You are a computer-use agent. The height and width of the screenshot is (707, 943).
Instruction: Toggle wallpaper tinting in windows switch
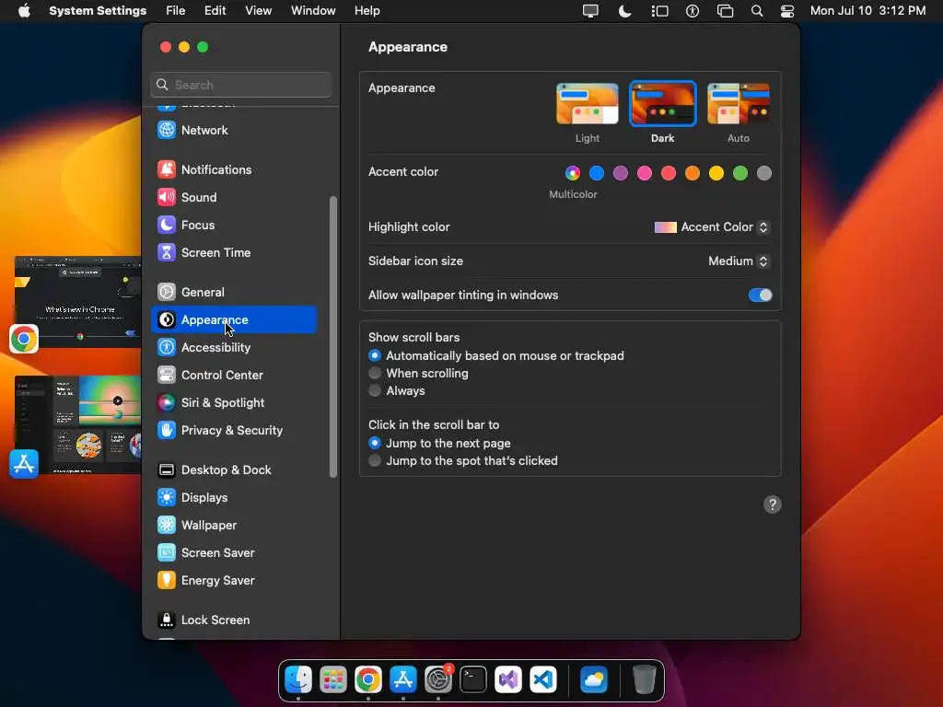point(760,296)
